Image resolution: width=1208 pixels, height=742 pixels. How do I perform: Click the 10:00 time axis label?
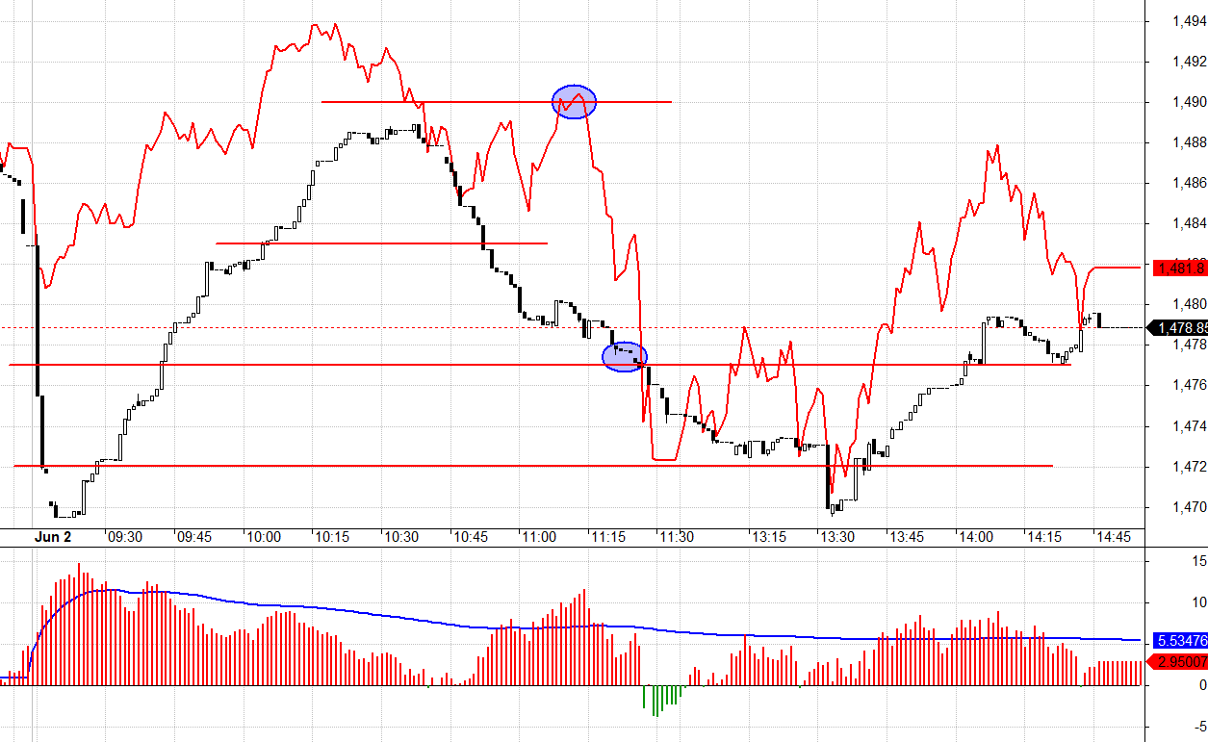263,537
